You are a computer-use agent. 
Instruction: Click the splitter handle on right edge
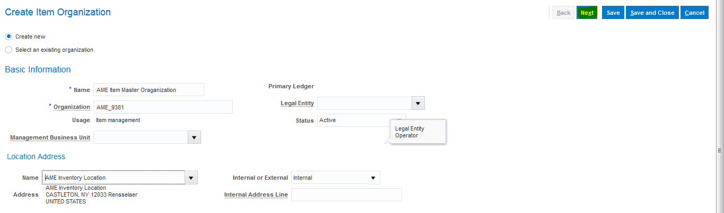point(719,151)
